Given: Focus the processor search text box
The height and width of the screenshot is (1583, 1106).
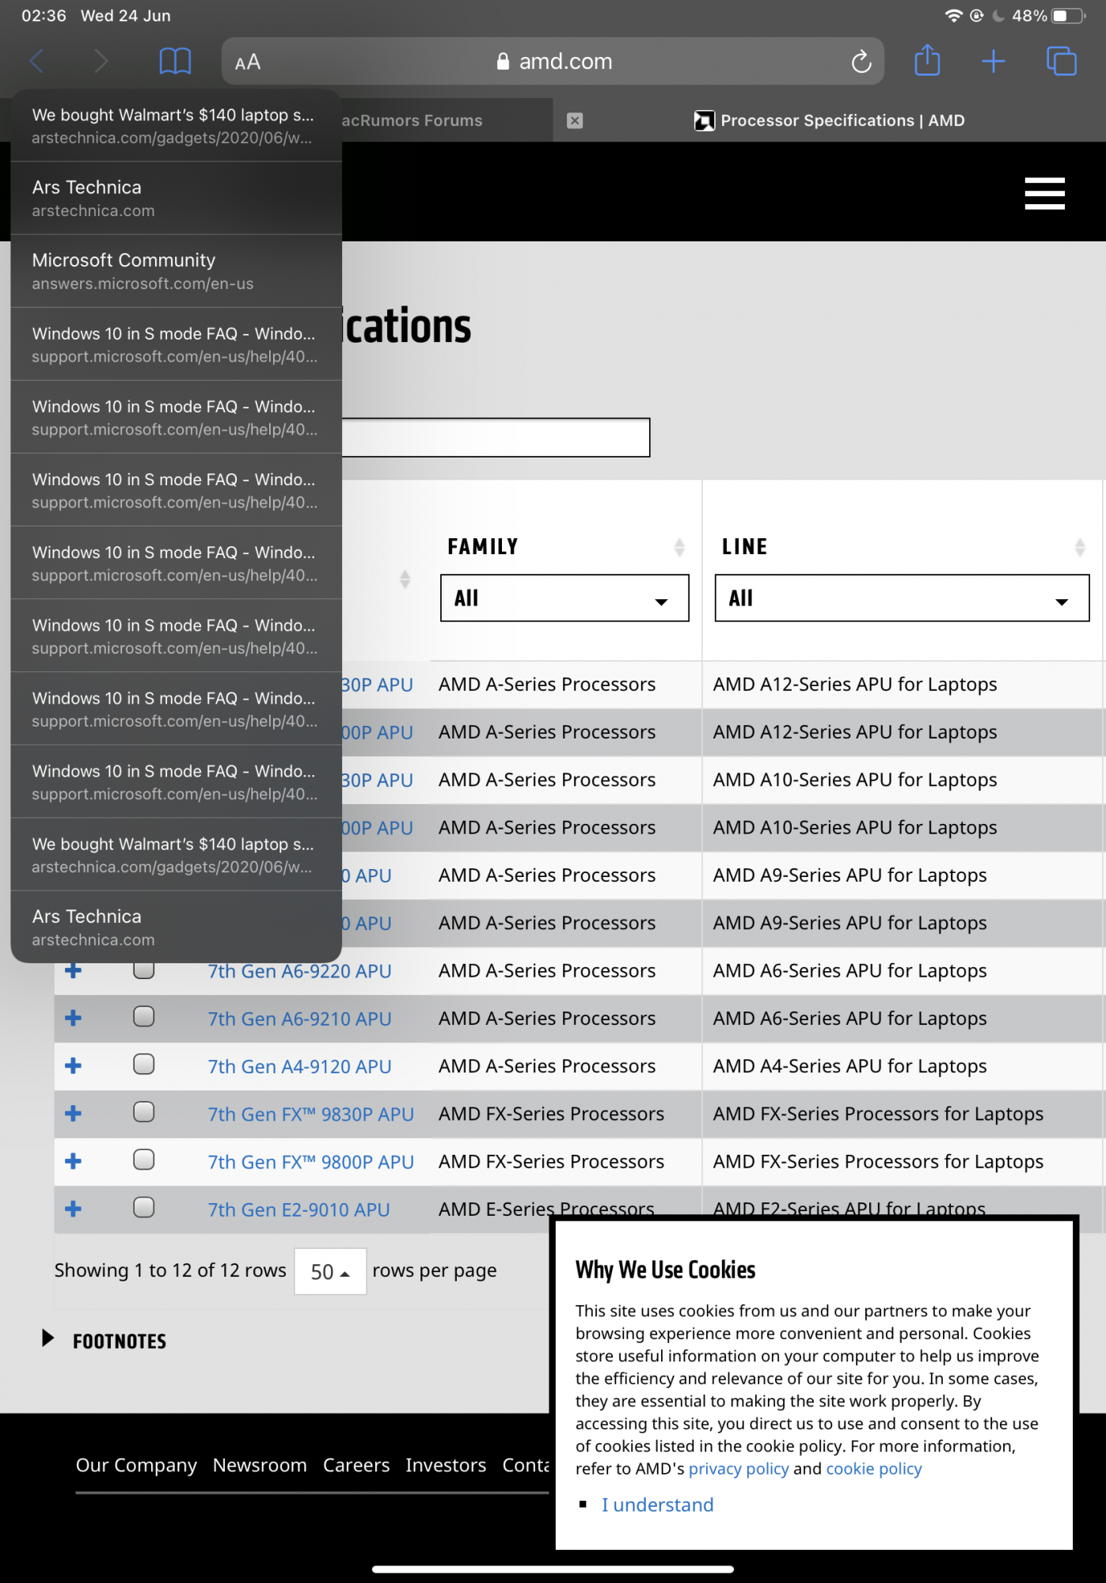Looking at the screenshot, I should pyautogui.click(x=496, y=437).
